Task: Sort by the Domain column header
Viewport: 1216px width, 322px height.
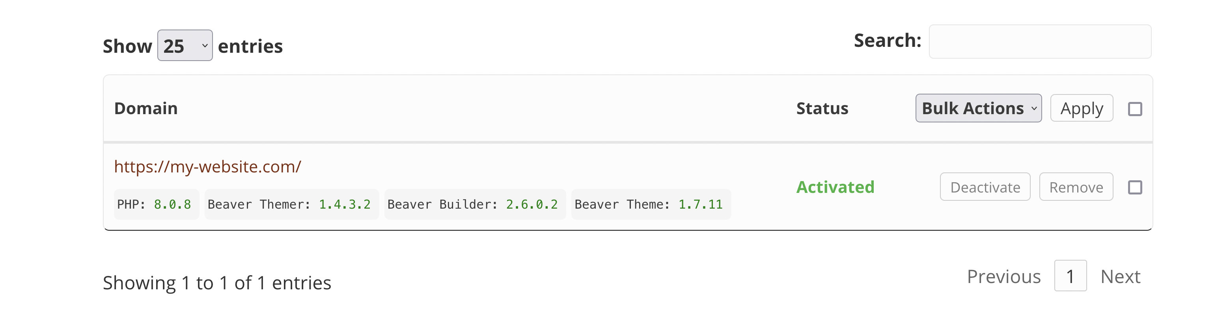Action: [x=146, y=108]
